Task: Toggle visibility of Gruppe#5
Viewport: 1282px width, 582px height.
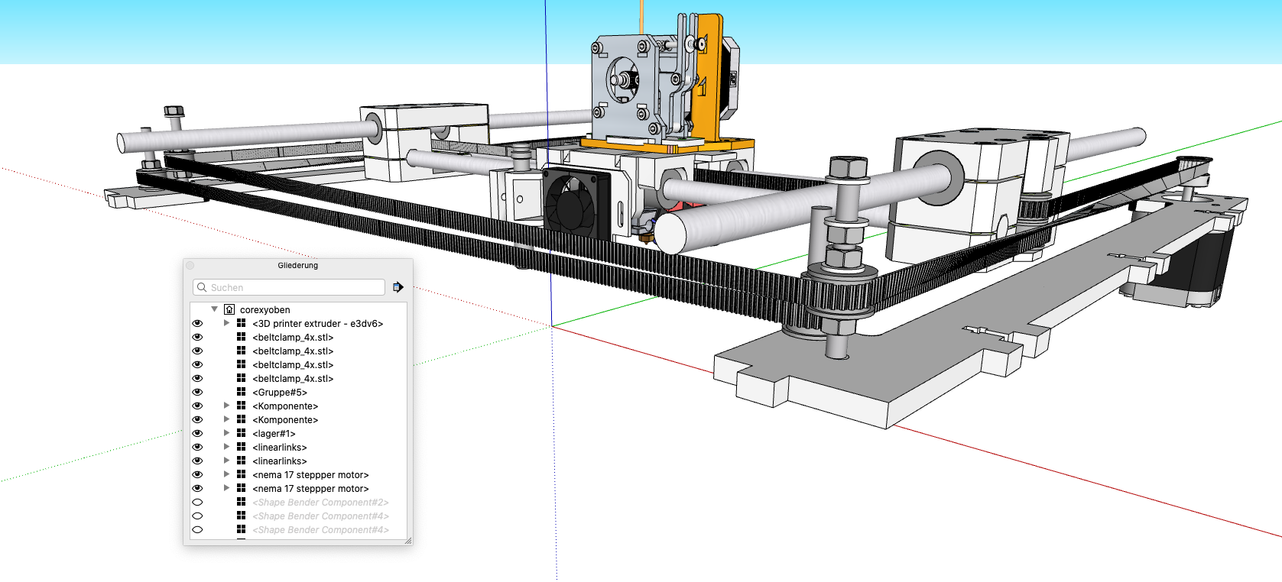Action: point(197,393)
